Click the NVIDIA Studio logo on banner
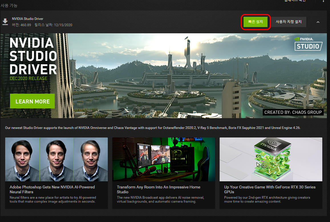The width and height of the screenshot is (330, 222). click(x=308, y=44)
